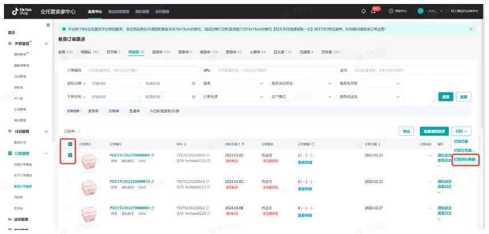This screenshot has height=234, width=489.
Task: Click the 重置 reset button
Action: pos(463,97)
